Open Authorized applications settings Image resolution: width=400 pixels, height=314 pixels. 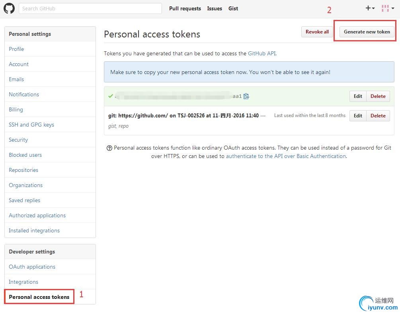[50, 215]
